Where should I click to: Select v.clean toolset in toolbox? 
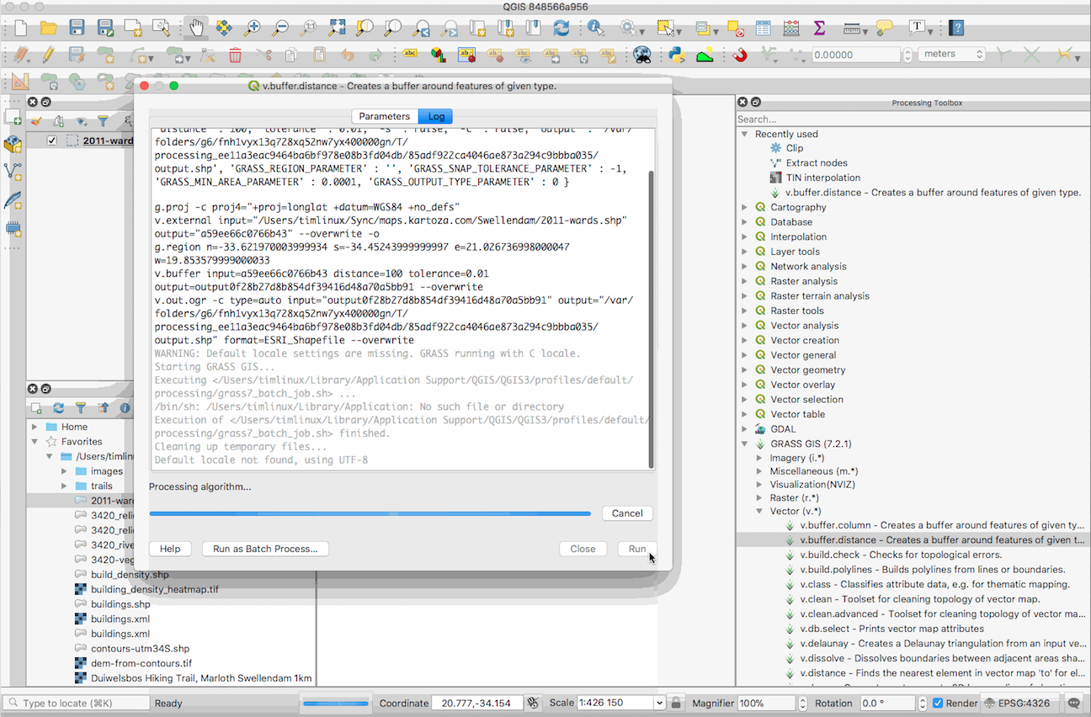coord(919,599)
